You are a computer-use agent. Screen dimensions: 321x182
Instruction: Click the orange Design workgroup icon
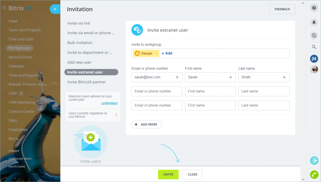tap(137, 53)
